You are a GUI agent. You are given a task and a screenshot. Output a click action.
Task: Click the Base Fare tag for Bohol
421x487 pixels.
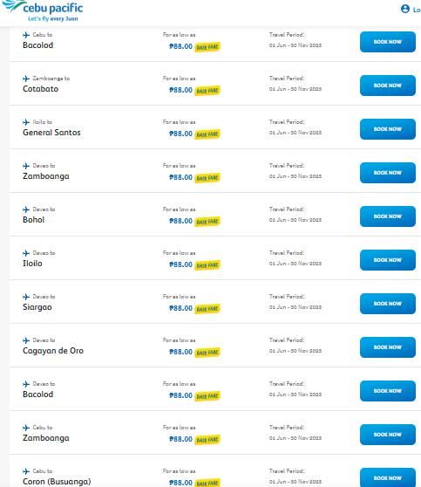207,222
